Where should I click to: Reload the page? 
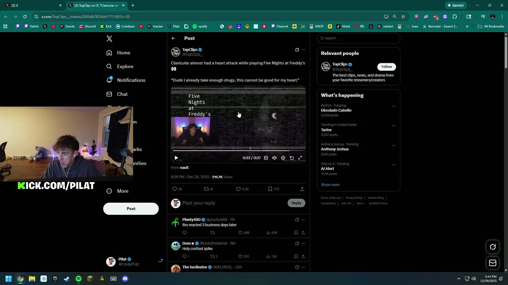(x=25, y=17)
